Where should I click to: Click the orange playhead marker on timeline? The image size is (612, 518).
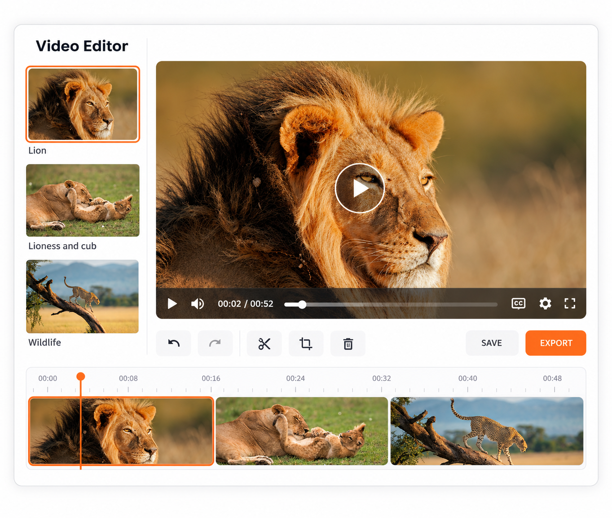(81, 377)
